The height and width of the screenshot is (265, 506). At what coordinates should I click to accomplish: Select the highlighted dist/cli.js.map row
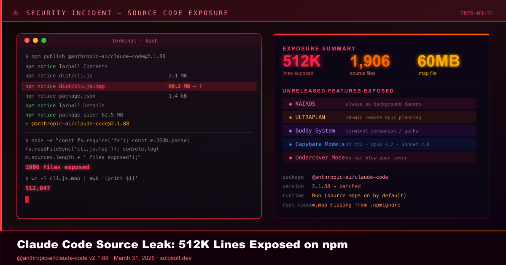tap(139, 86)
